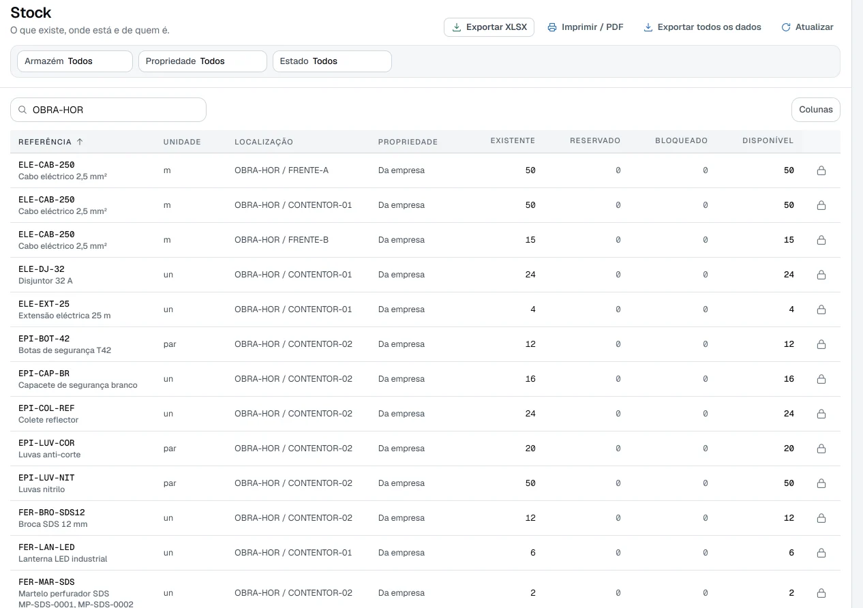The height and width of the screenshot is (608, 863).
Task: Click the 'OBRA-HOR / FRENTE-A' location cell
Action: [x=282, y=170]
